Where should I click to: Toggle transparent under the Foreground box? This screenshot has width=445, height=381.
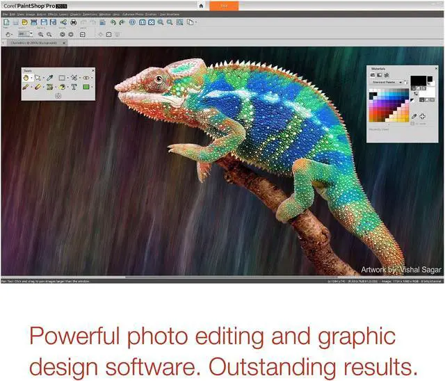pos(423,88)
